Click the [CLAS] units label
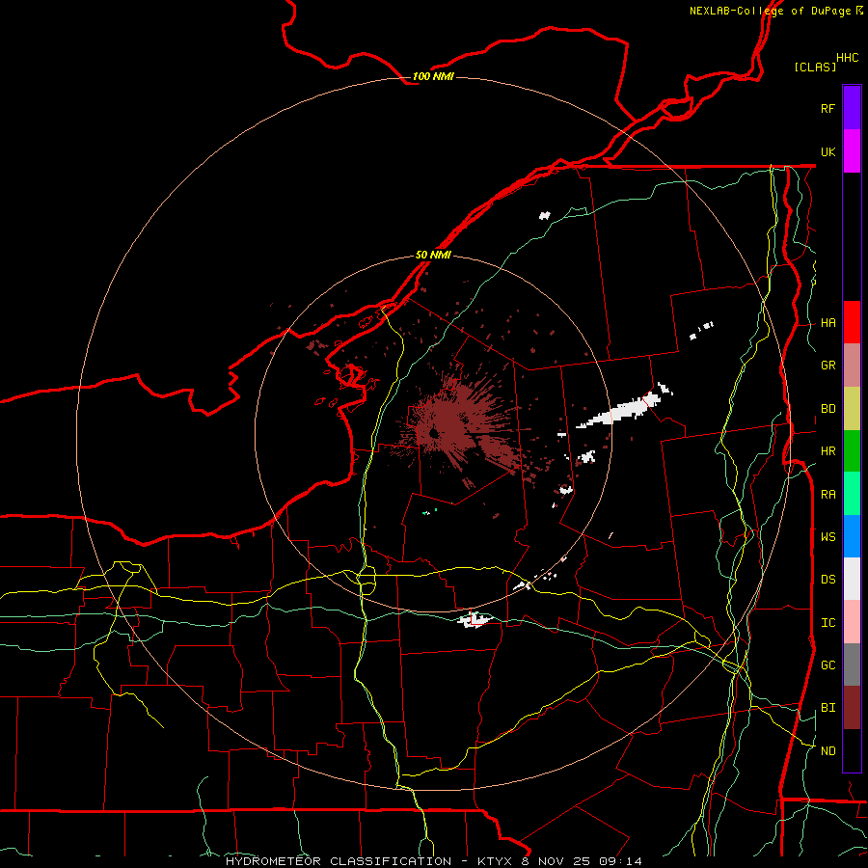Screen dimensions: 868x868 point(815,67)
